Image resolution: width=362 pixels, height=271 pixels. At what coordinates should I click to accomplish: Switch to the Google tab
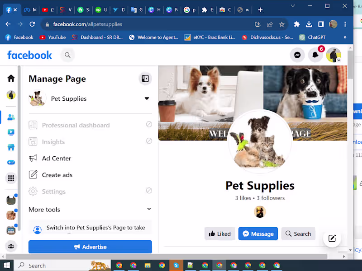click(x=190, y=9)
